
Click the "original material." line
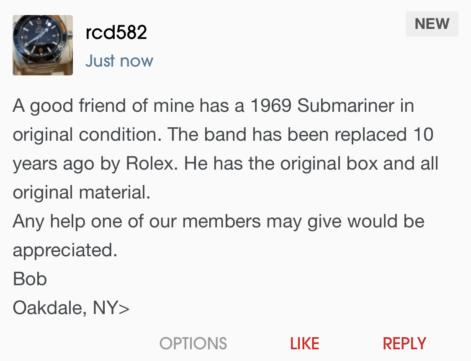[81, 192]
